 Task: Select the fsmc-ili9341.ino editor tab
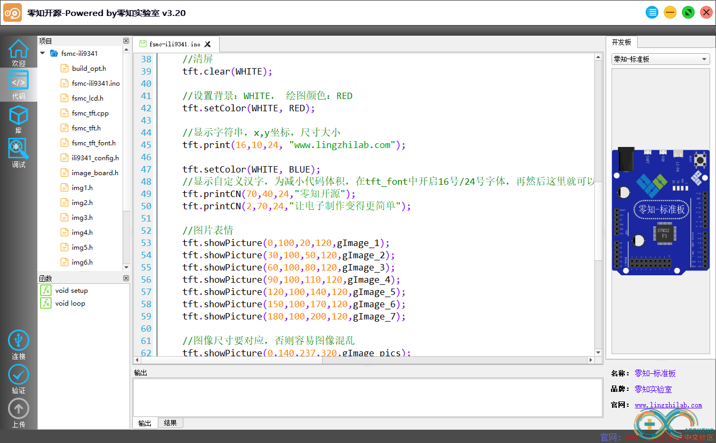175,44
